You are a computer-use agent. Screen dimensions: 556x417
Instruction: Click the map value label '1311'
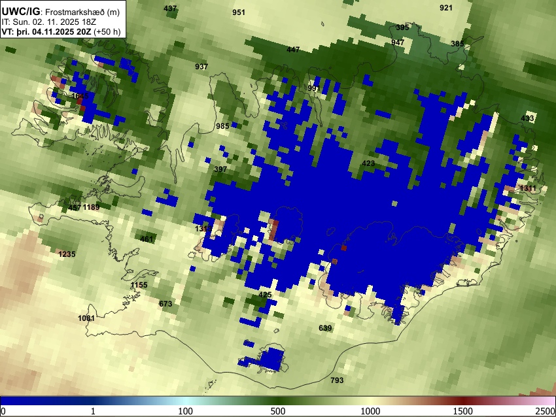click(x=528, y=188)
